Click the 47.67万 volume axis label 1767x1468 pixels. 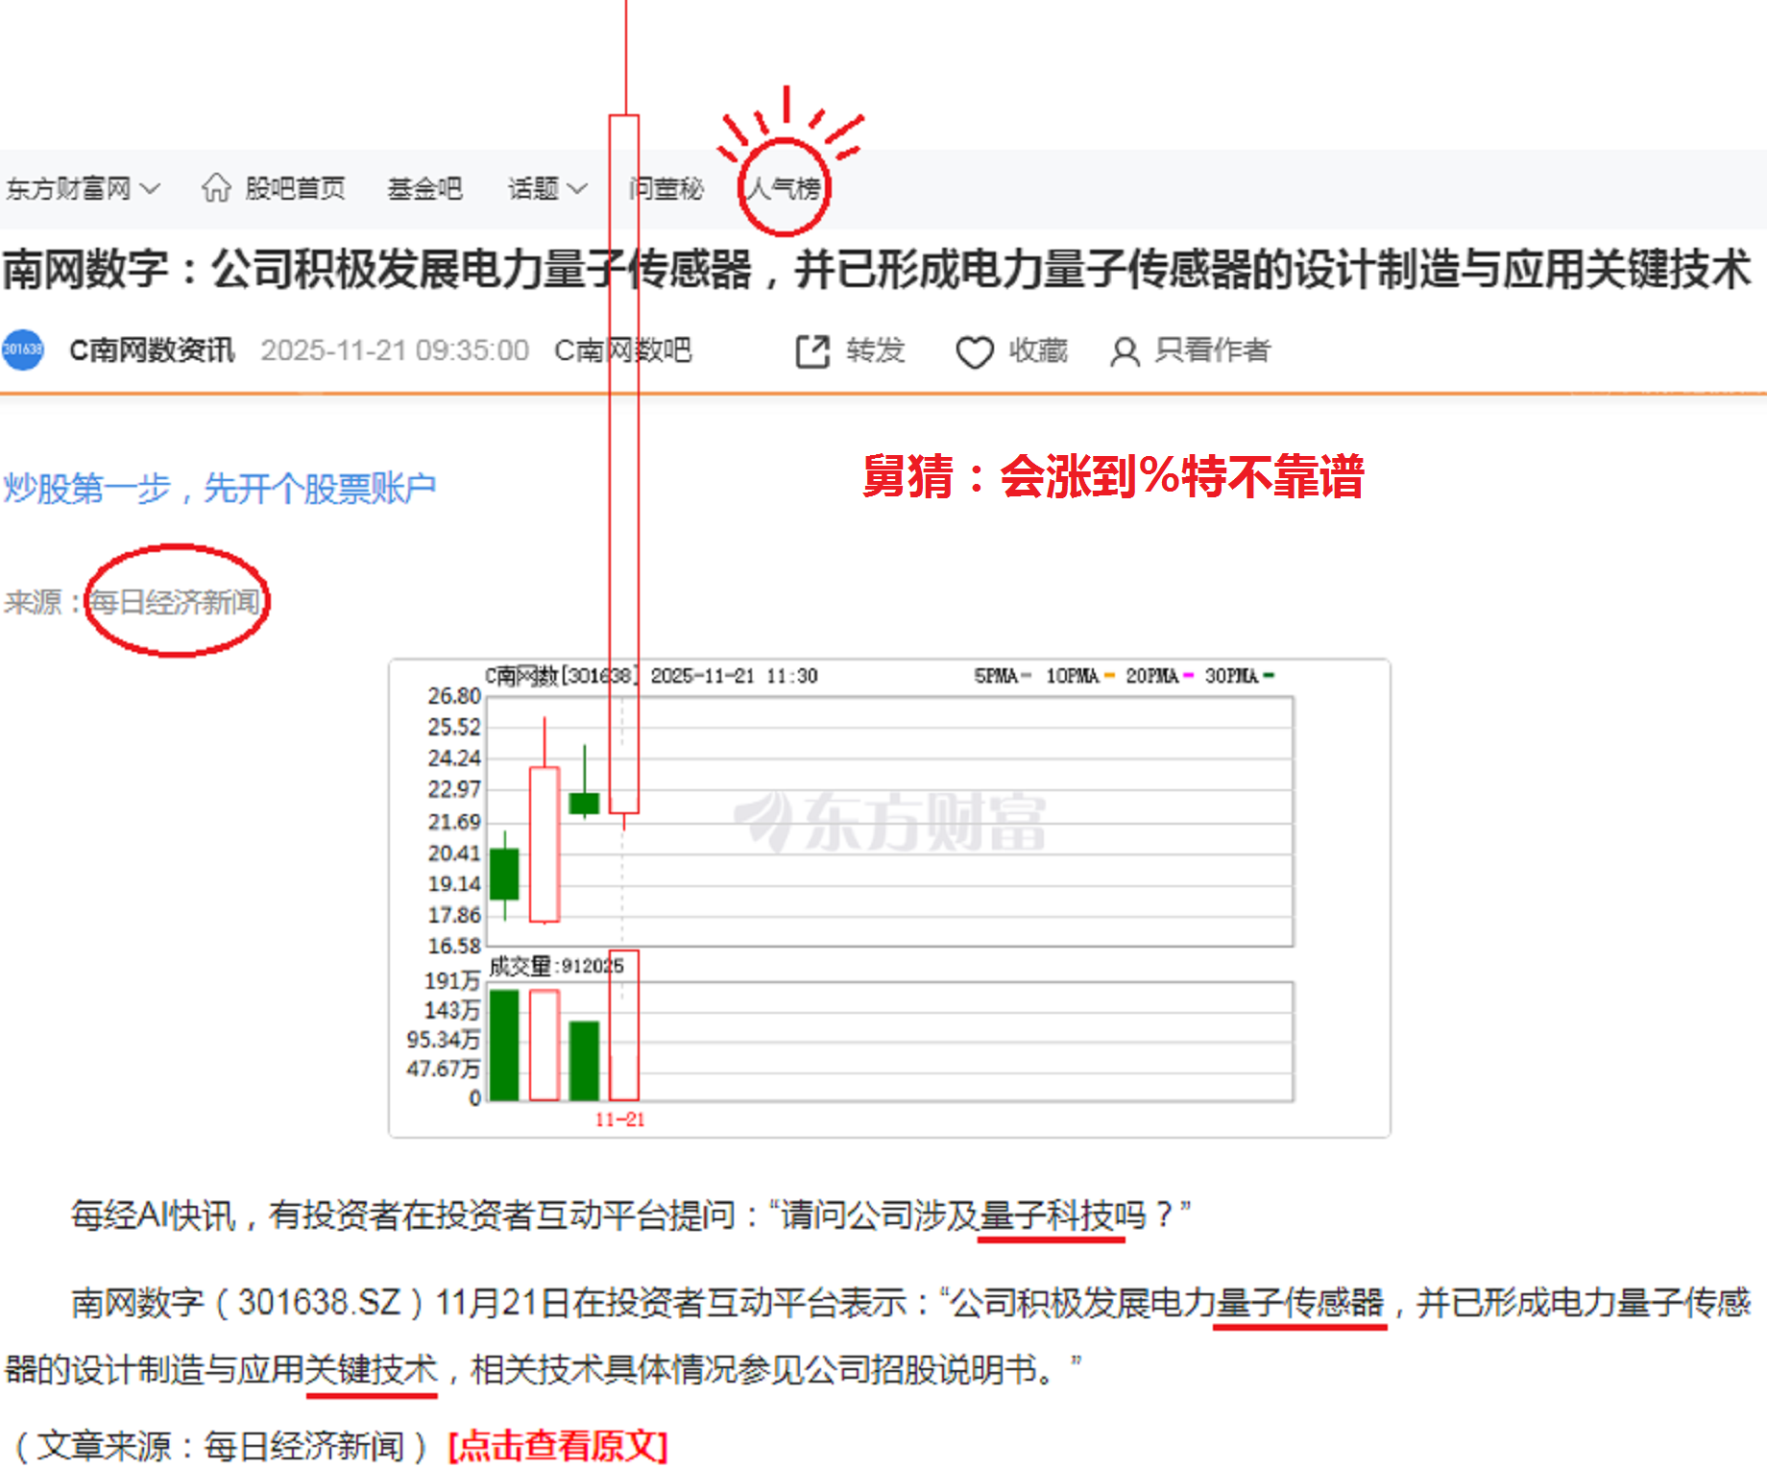click(444, 1069)
